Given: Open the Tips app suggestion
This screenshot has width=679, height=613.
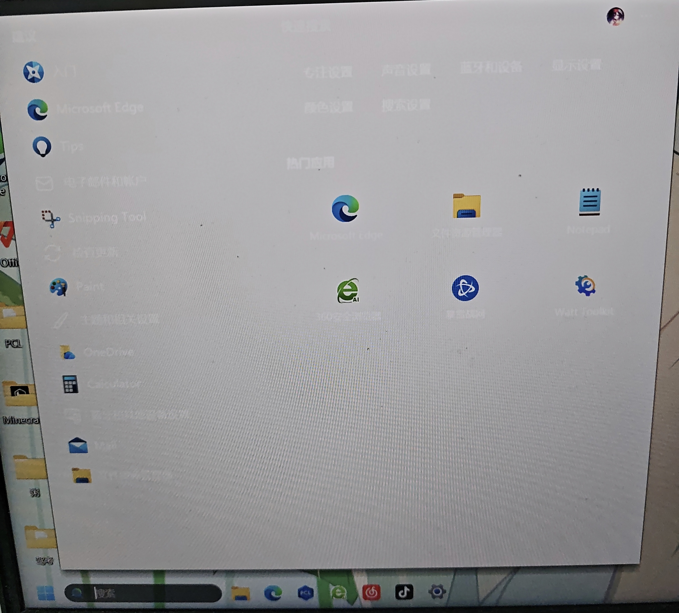Looking at the screenshot, I should 58,146.
